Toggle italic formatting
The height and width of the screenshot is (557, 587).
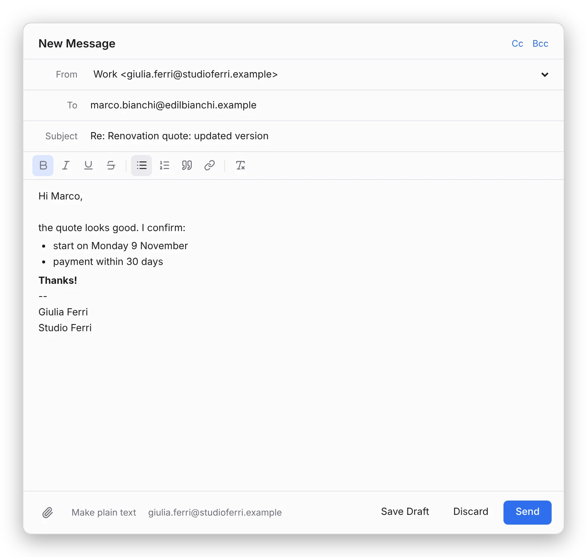pyautogui.click(x=65, y=166)
